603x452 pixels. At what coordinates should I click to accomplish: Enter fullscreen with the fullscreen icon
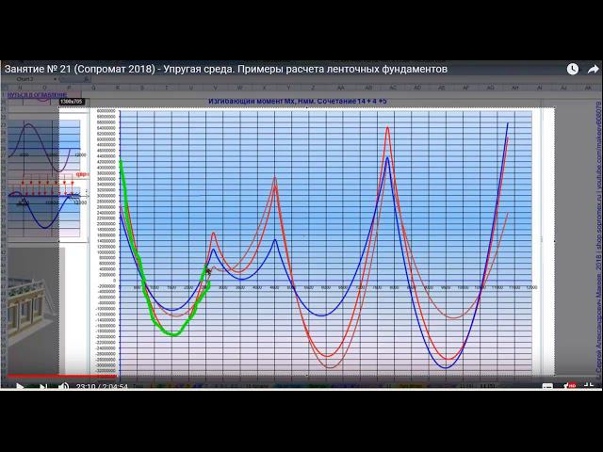(589, 386)
